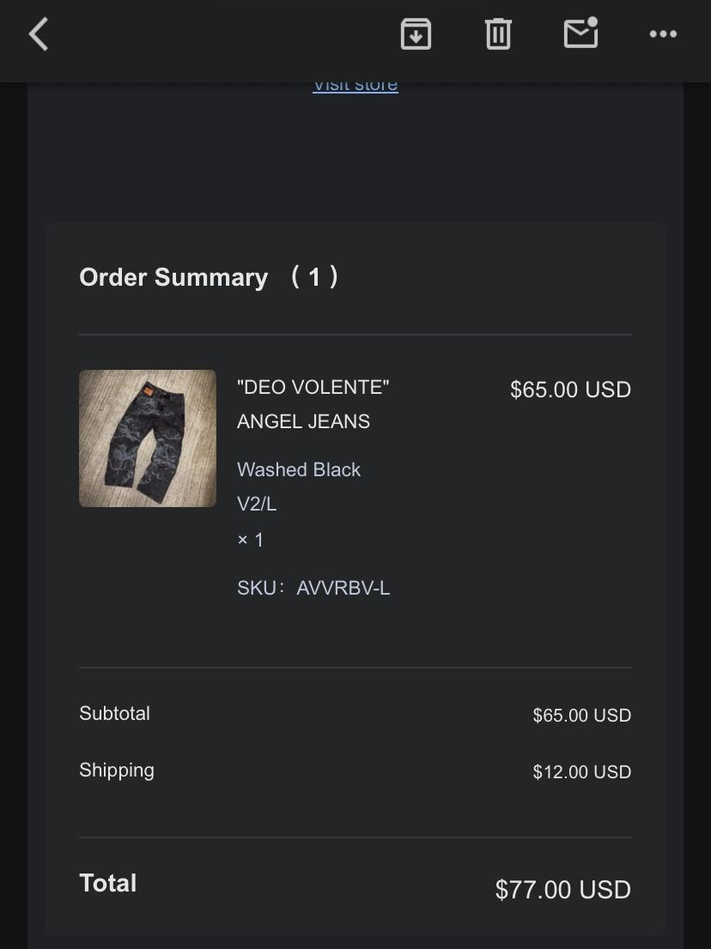
Task: Tap the item price $65.00 USD
Action: tap(570, 390)
